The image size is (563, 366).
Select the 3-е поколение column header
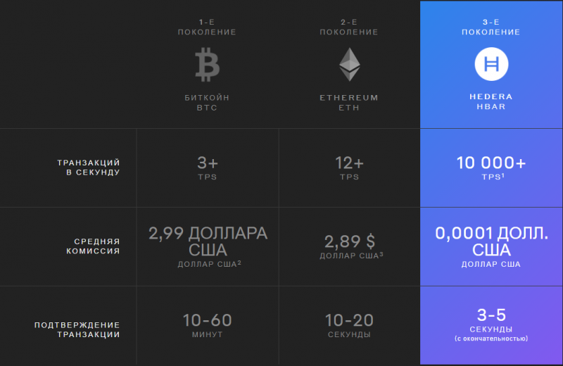[491, 27]
